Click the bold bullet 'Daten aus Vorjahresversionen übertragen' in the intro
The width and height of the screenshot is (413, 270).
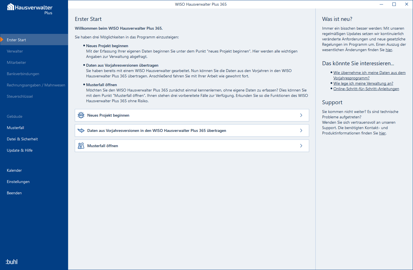[122, 65]
